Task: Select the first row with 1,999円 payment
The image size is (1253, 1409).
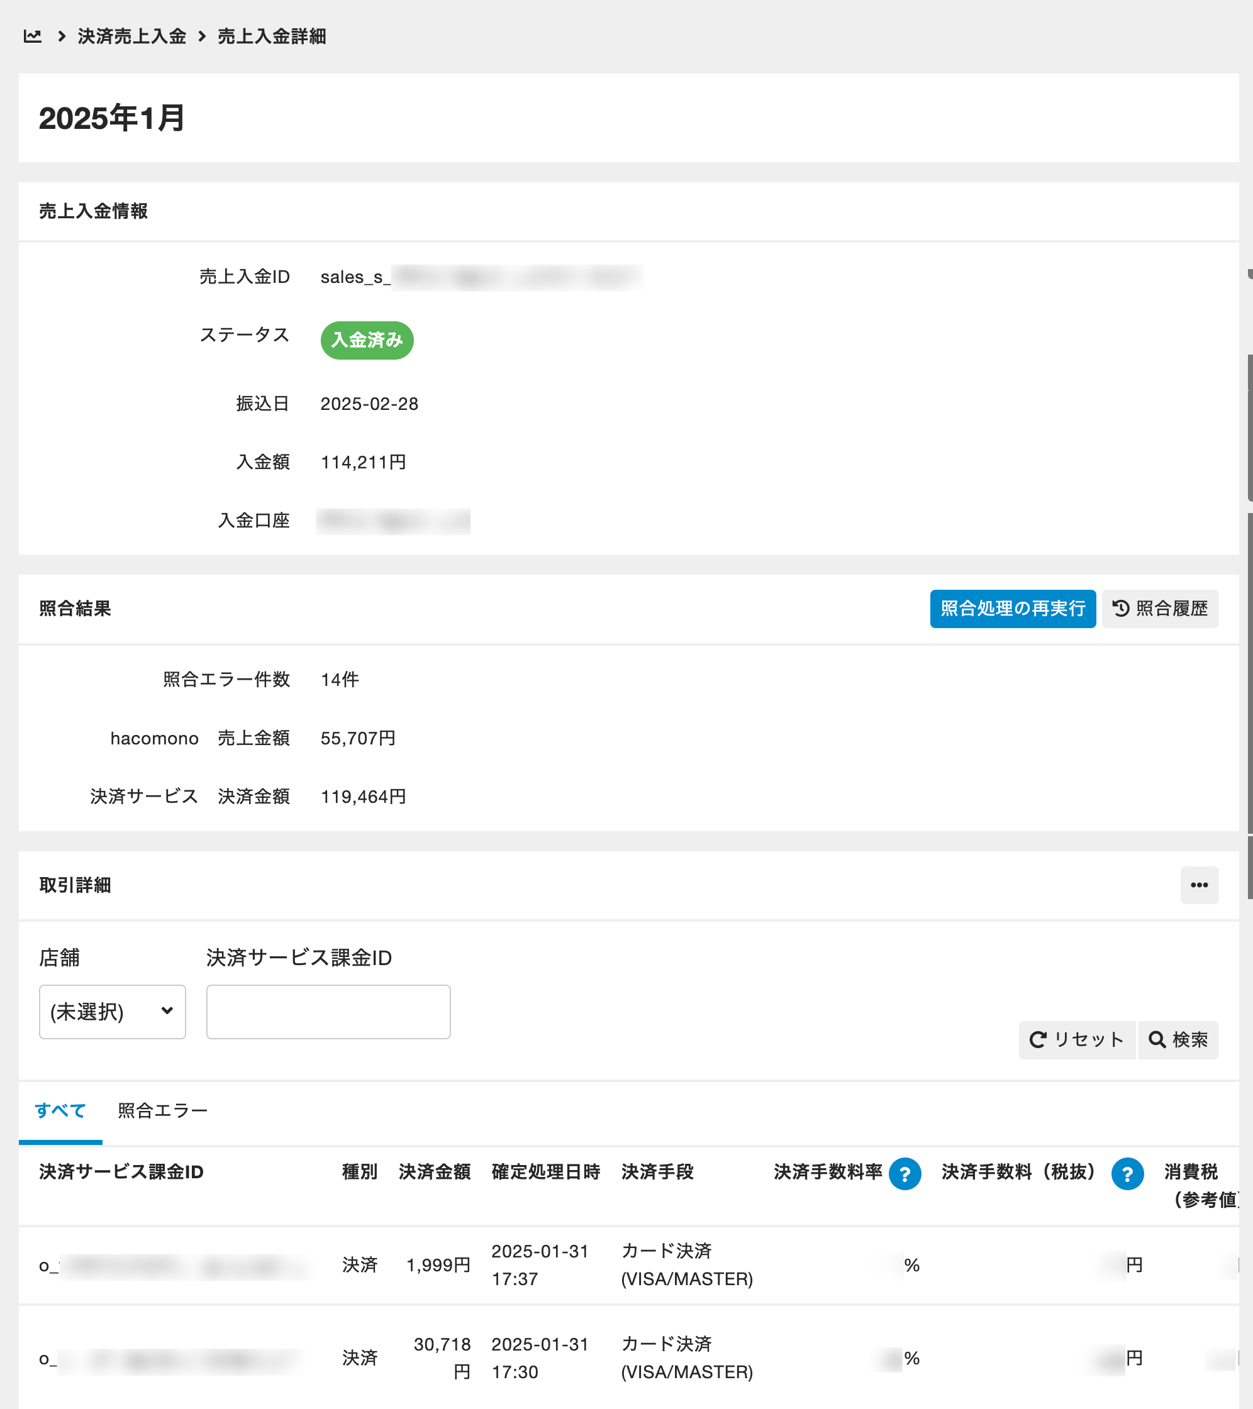Action: click(438, 1265)
